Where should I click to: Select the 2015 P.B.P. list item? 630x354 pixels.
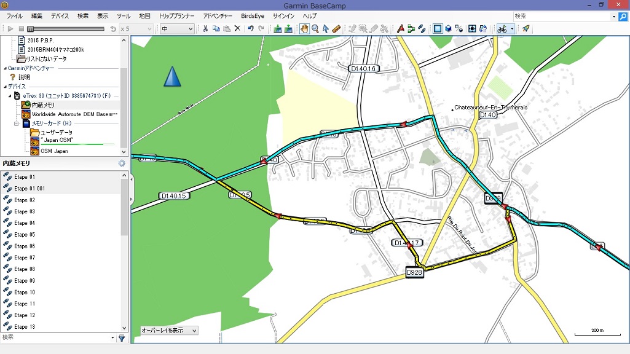[x=41, y=40]
